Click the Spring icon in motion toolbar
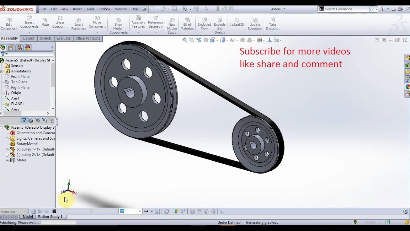 pos(200,211)
